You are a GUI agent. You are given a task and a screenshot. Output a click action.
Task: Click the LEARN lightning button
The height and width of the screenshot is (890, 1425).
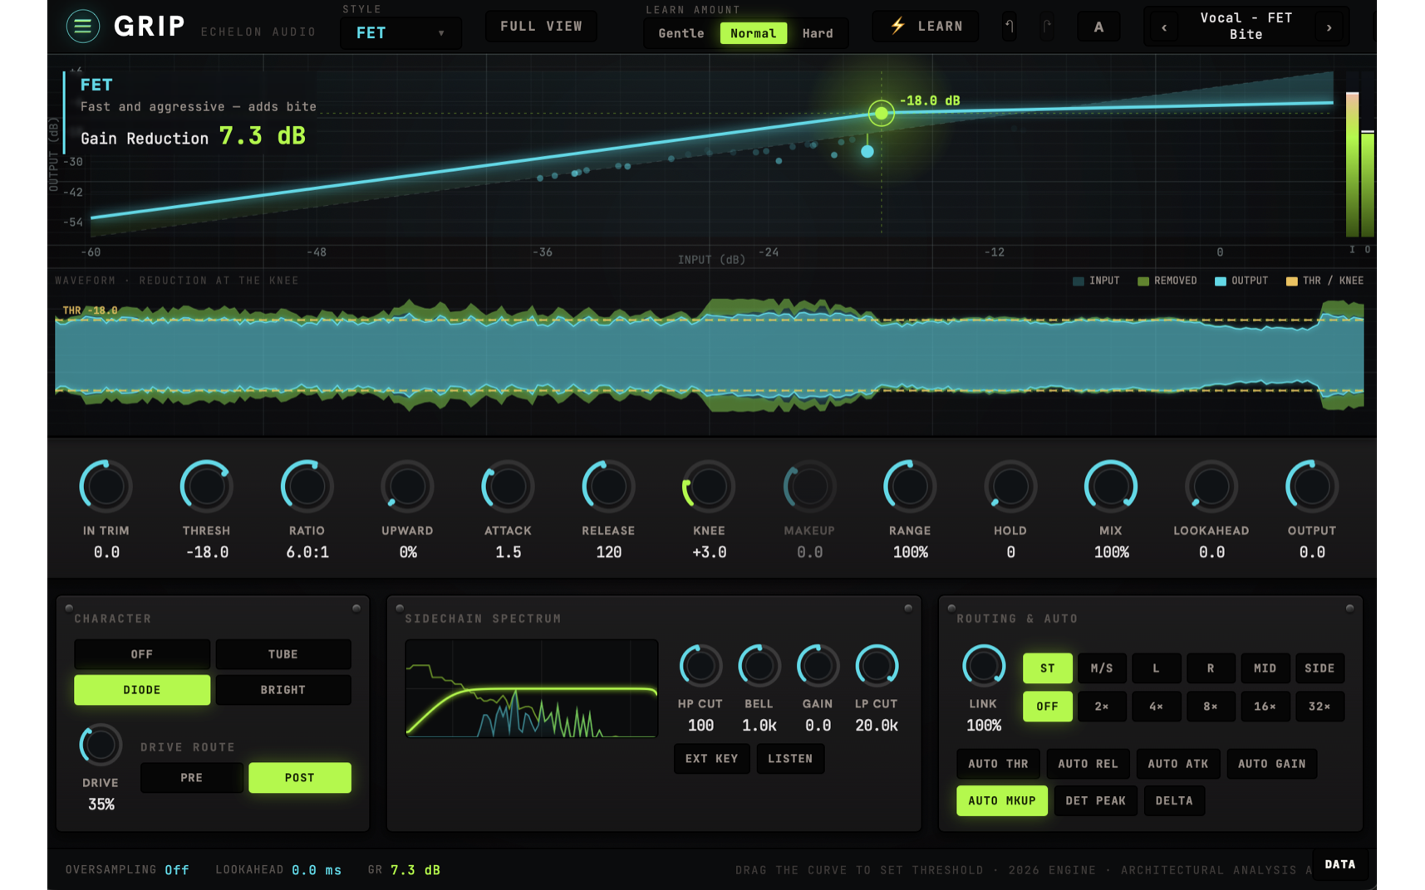point(926,27)
